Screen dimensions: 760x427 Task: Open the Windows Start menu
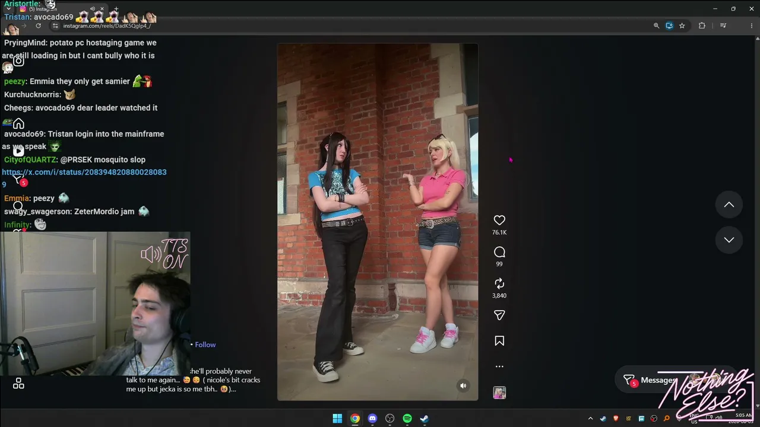(x=337, y=419)
